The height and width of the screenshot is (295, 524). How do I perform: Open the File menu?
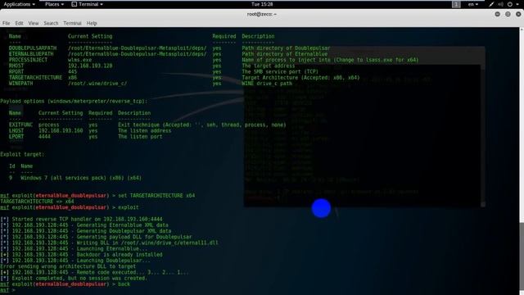pyautogui.click(x=6, y=24)
